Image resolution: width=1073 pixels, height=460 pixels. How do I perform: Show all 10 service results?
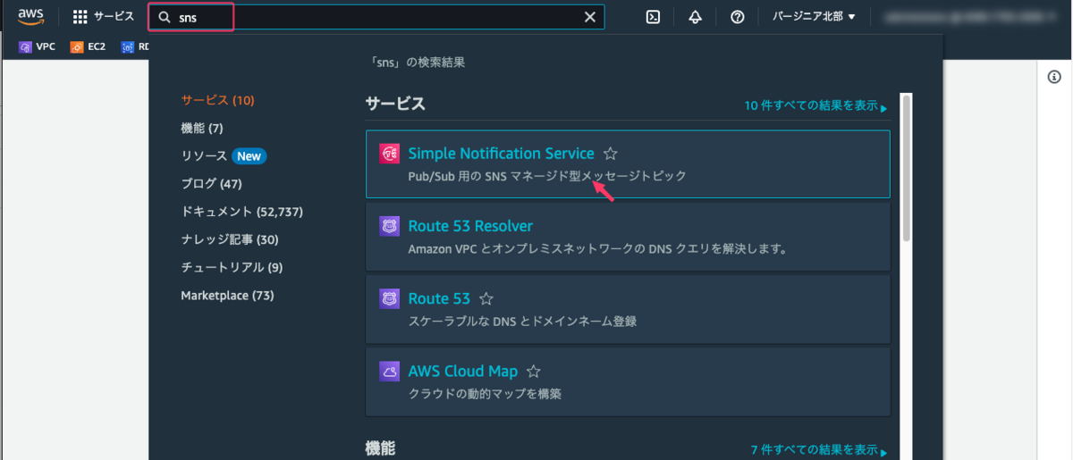815,105
